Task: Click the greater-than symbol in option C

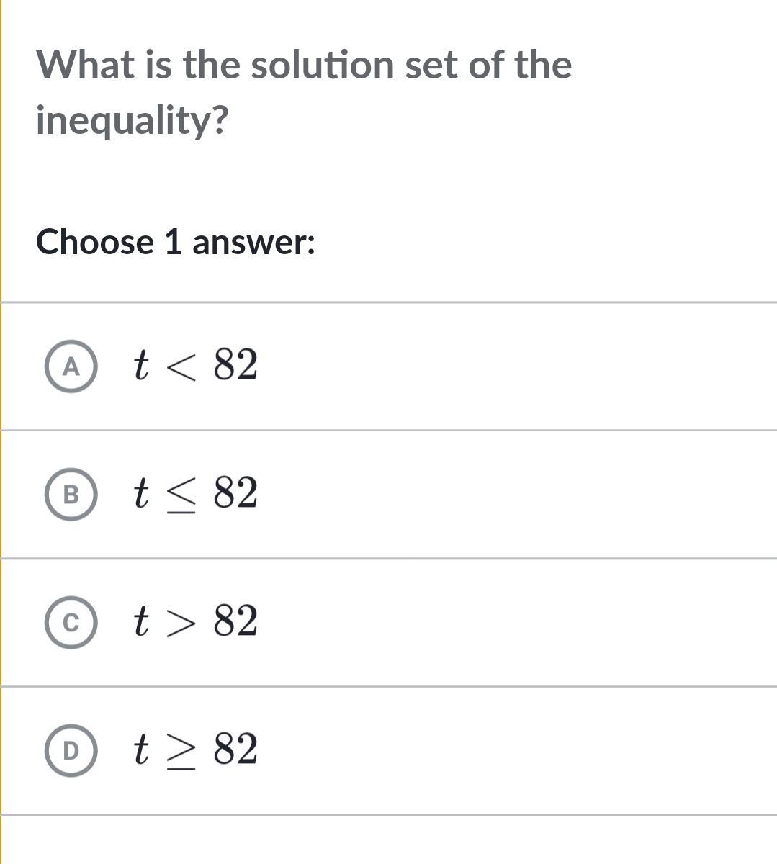Action: (180, 623)
